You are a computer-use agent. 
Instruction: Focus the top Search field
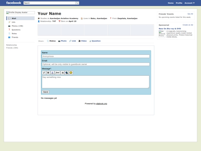click(50, 3)
